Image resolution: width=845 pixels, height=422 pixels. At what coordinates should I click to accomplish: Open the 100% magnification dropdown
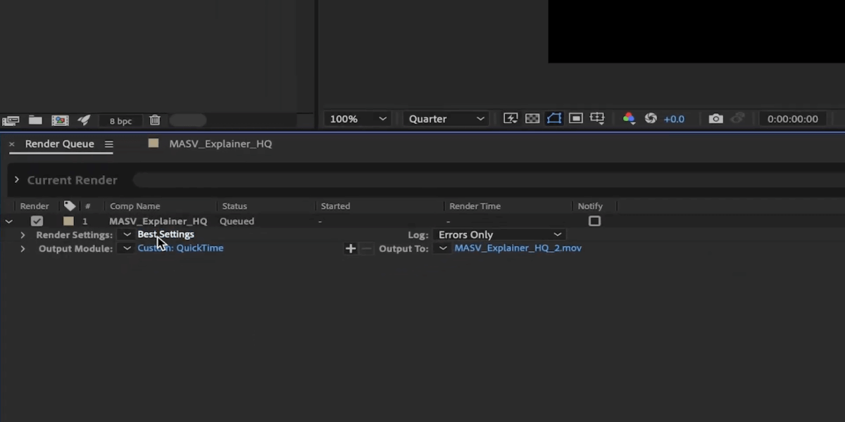[358, 119]
